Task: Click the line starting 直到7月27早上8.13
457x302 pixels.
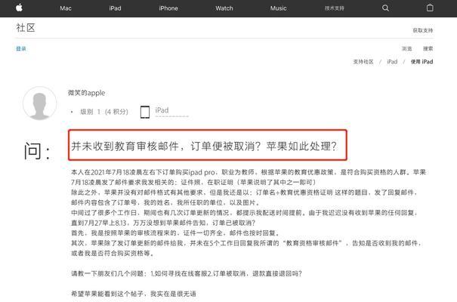Action: pyautogui.click(x=163, y=223)
